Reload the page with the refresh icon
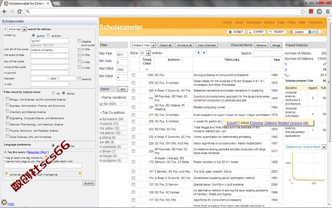The height and width of the screenshot is (208, 332). (20, 11)
